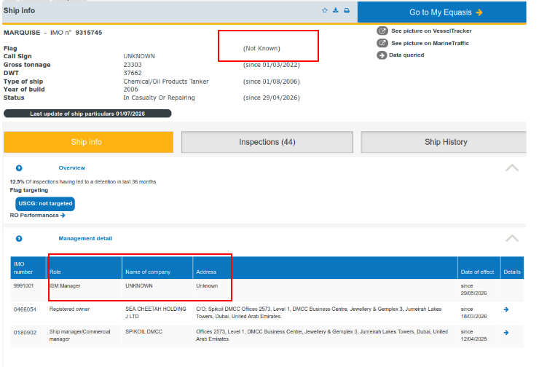Switch to Inspections (44) tab

pyautogui.click(x=267, y=142)
